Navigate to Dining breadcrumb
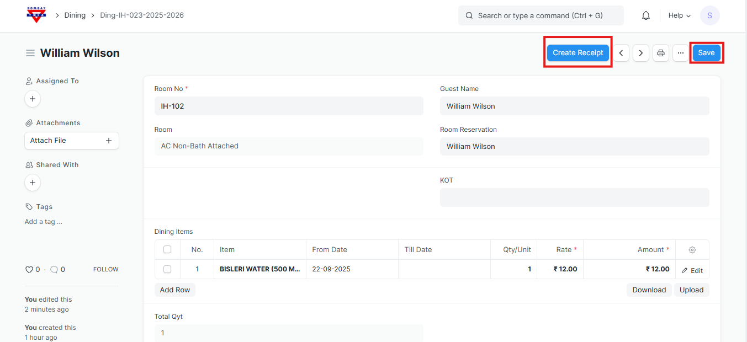Image resolution: width=747 pixels, height=342 pixels. (x=75, y=15)
